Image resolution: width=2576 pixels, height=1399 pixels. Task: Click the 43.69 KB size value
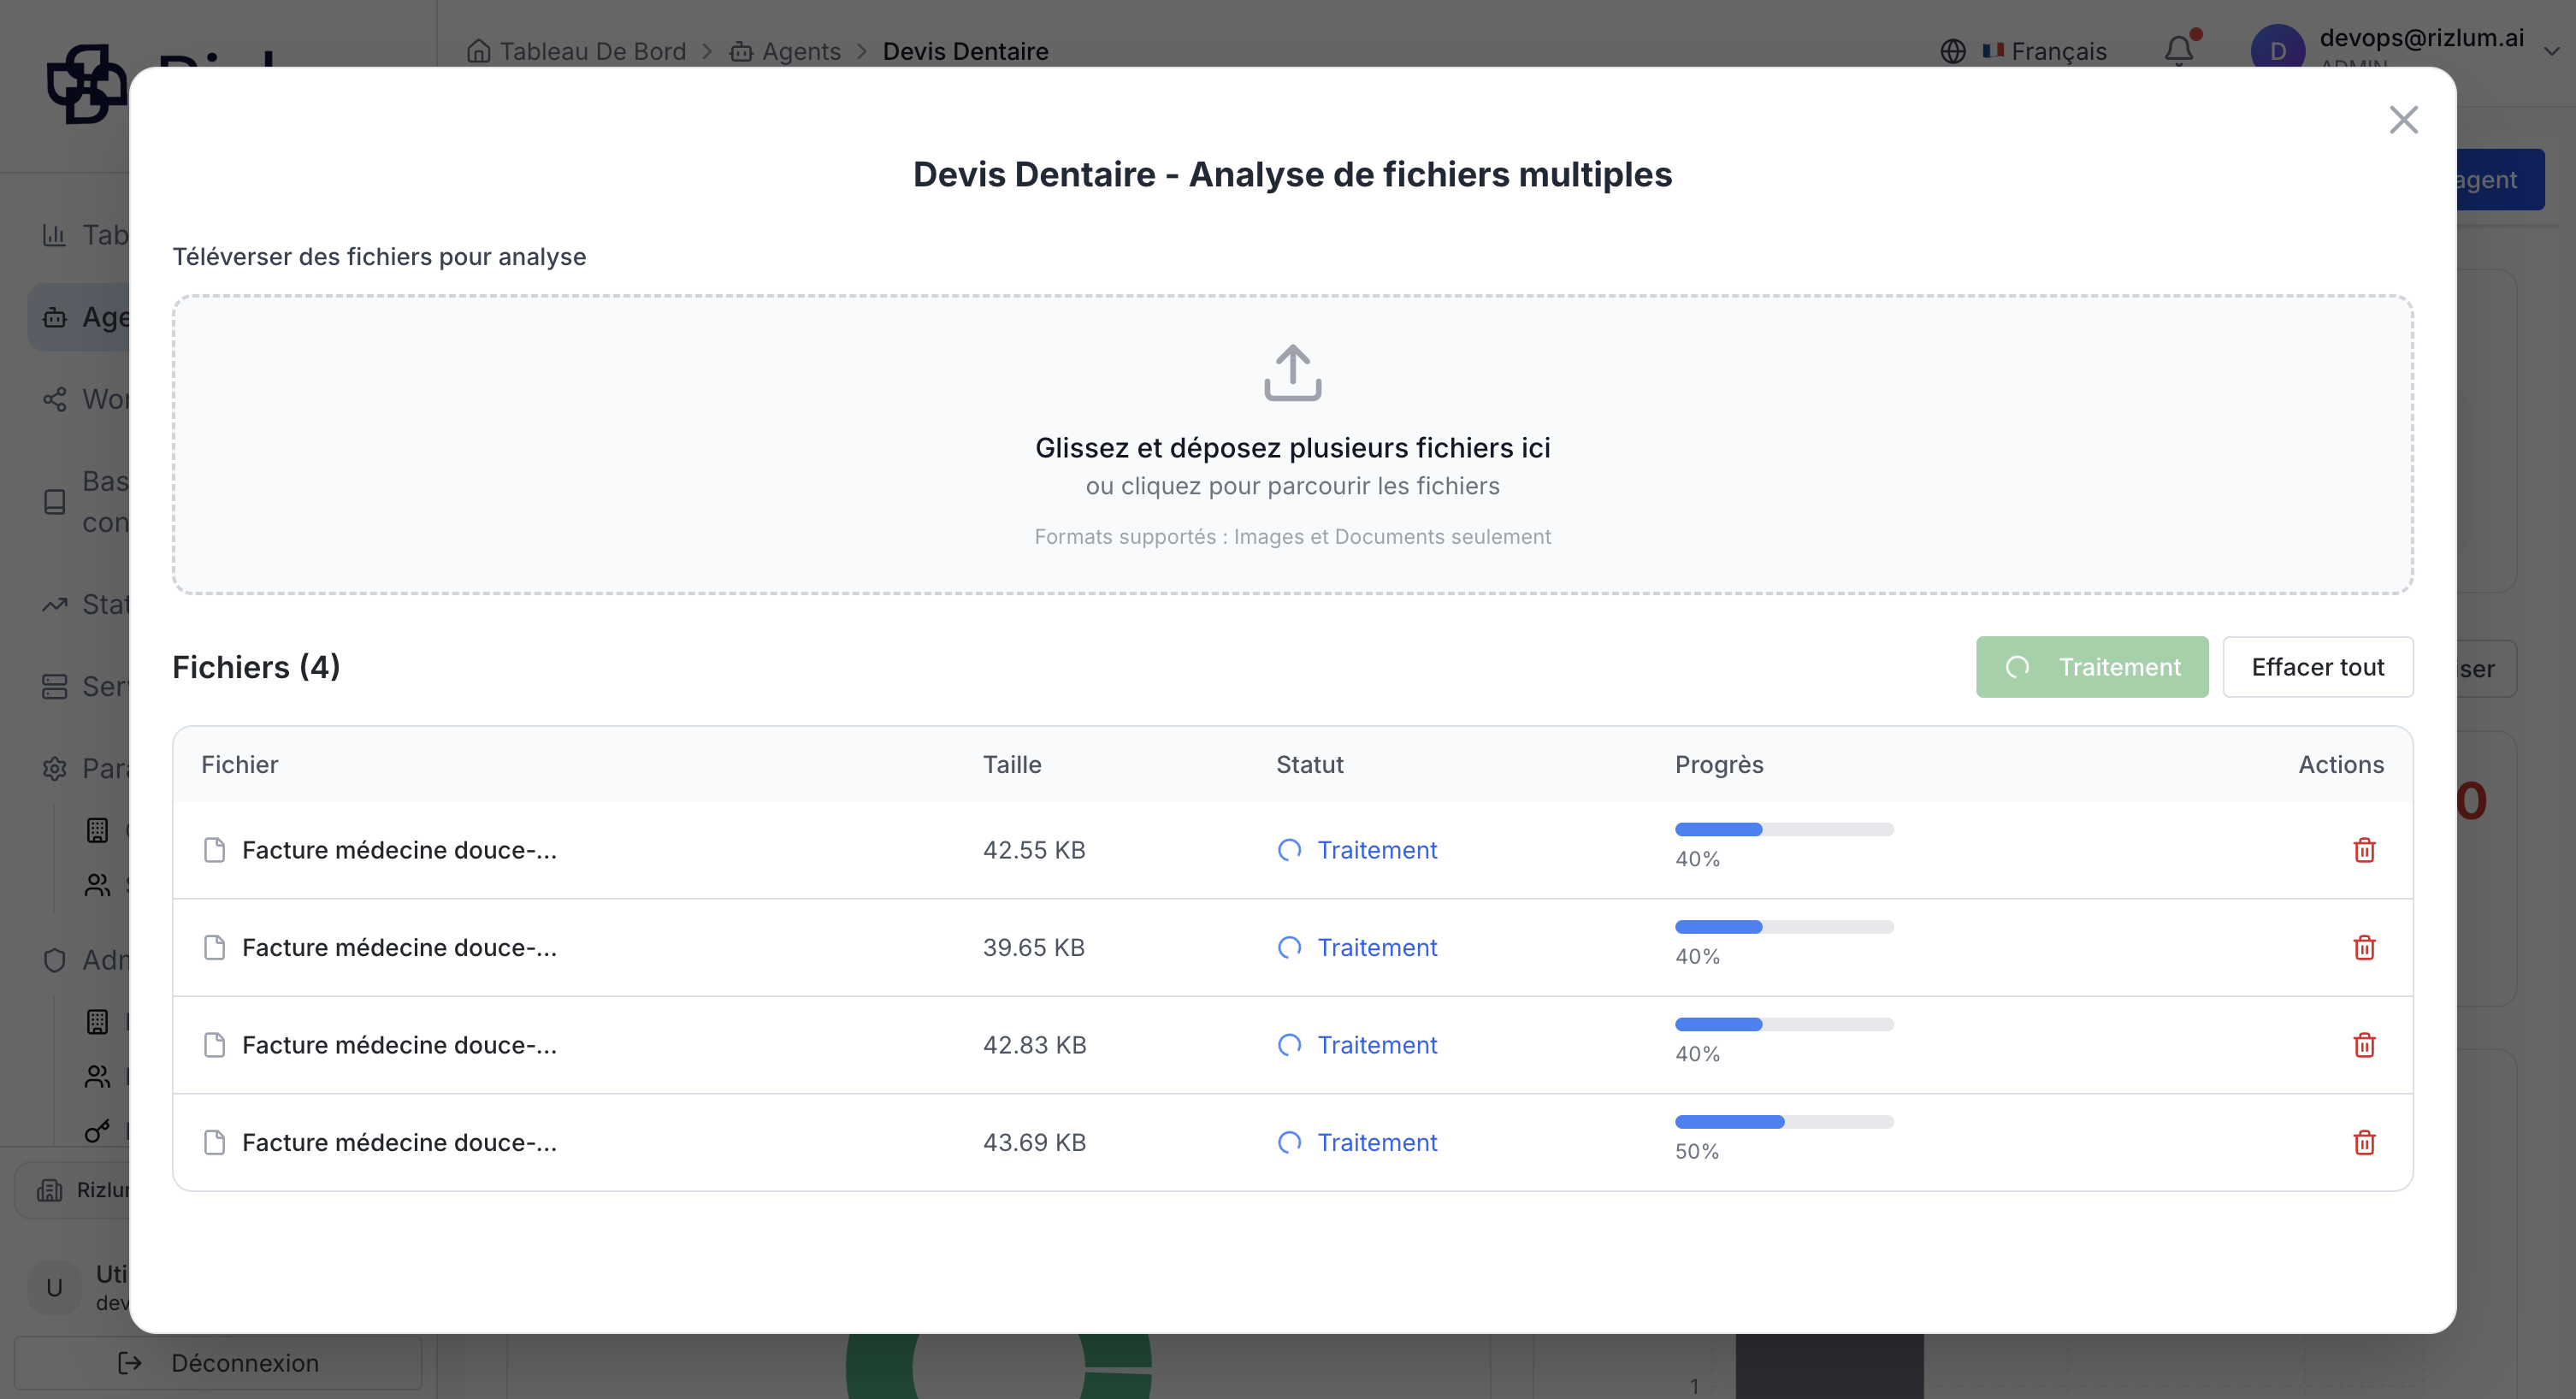pos(1034,1142)
